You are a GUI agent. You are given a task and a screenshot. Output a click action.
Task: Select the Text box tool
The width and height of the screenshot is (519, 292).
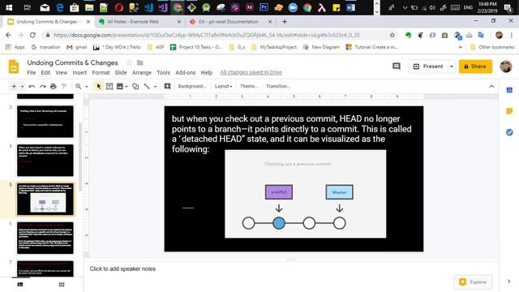click(x=109, y=87)
